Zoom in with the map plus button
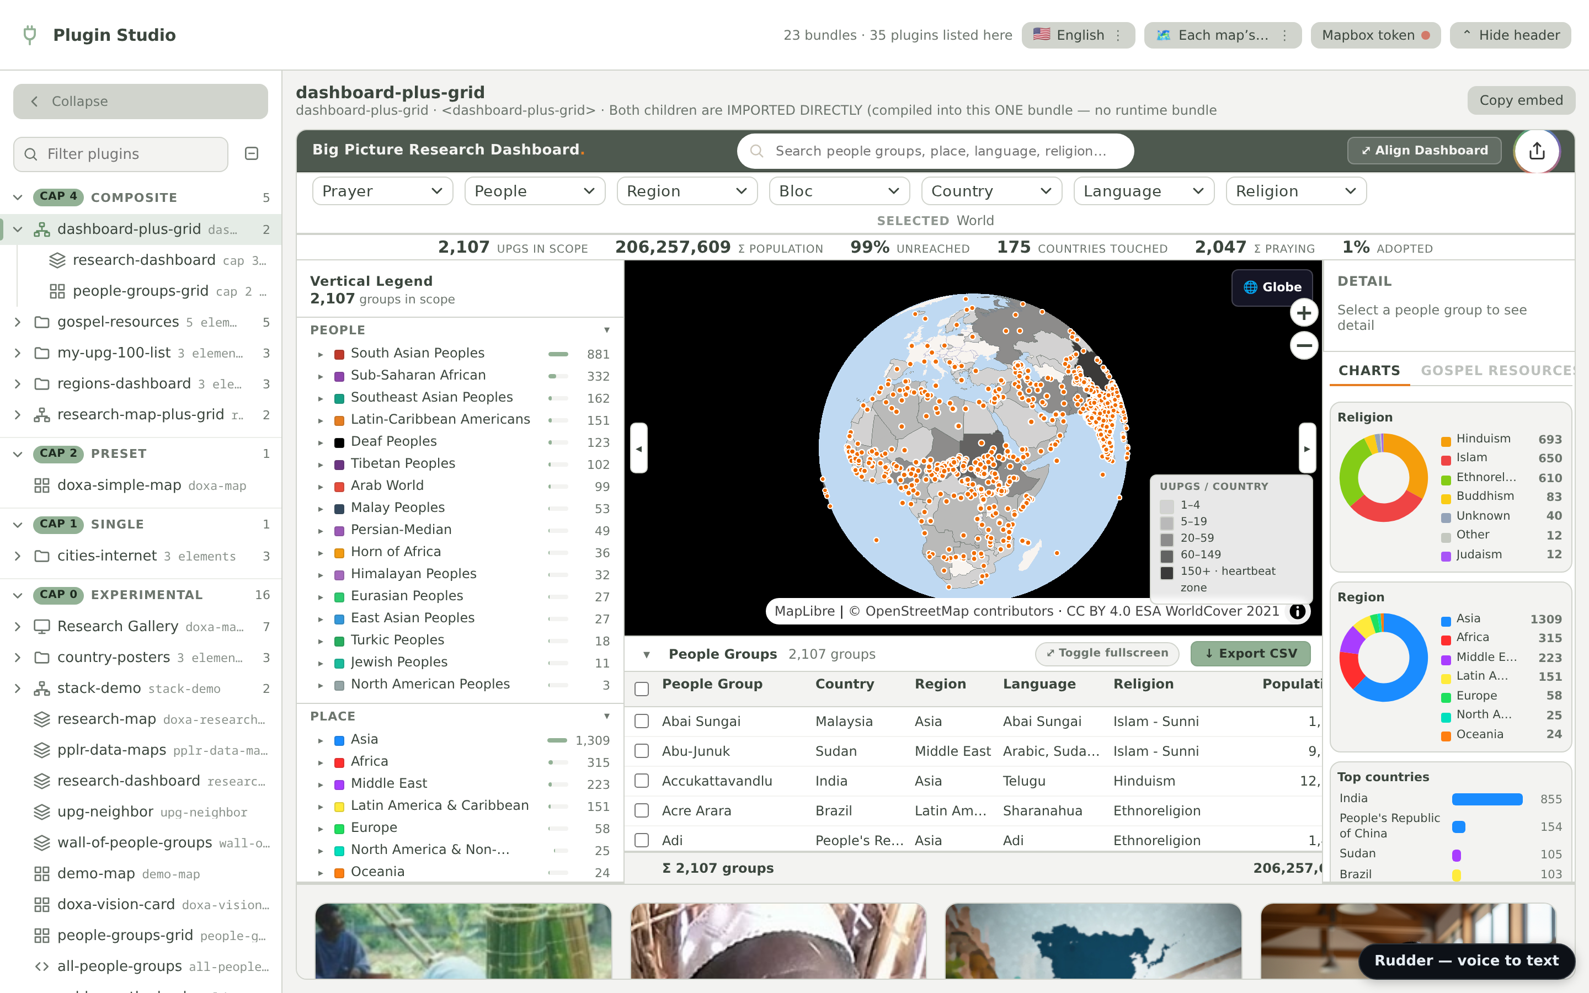The width and height of the screenshot is (1589, 993). point(1304,313)
